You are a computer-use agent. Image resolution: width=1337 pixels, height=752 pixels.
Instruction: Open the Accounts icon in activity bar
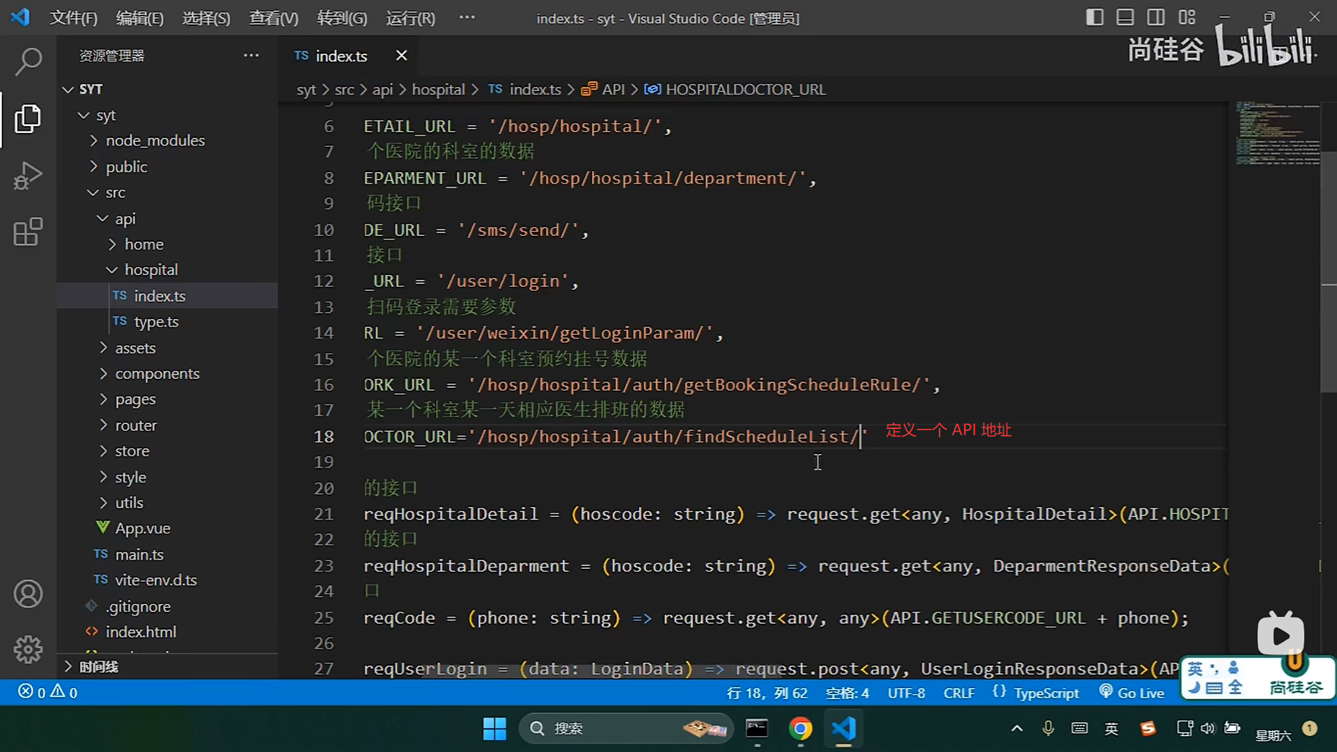(28, 594)
